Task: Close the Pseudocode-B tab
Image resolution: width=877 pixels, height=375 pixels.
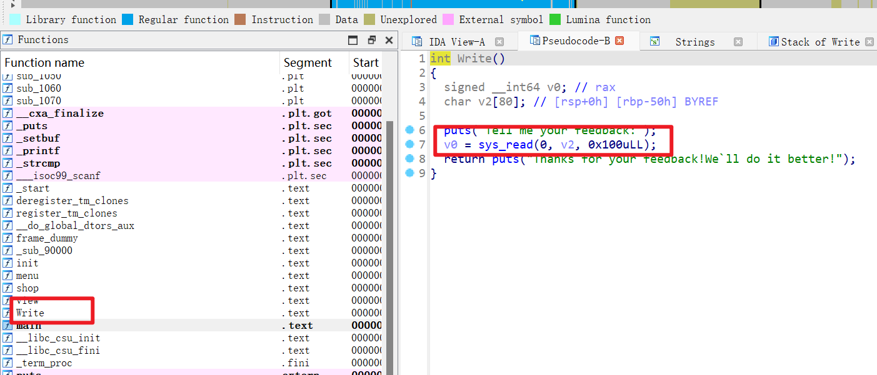Action: pos(619,41)
